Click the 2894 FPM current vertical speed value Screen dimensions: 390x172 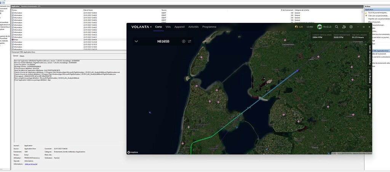click(x=317, y=37)
